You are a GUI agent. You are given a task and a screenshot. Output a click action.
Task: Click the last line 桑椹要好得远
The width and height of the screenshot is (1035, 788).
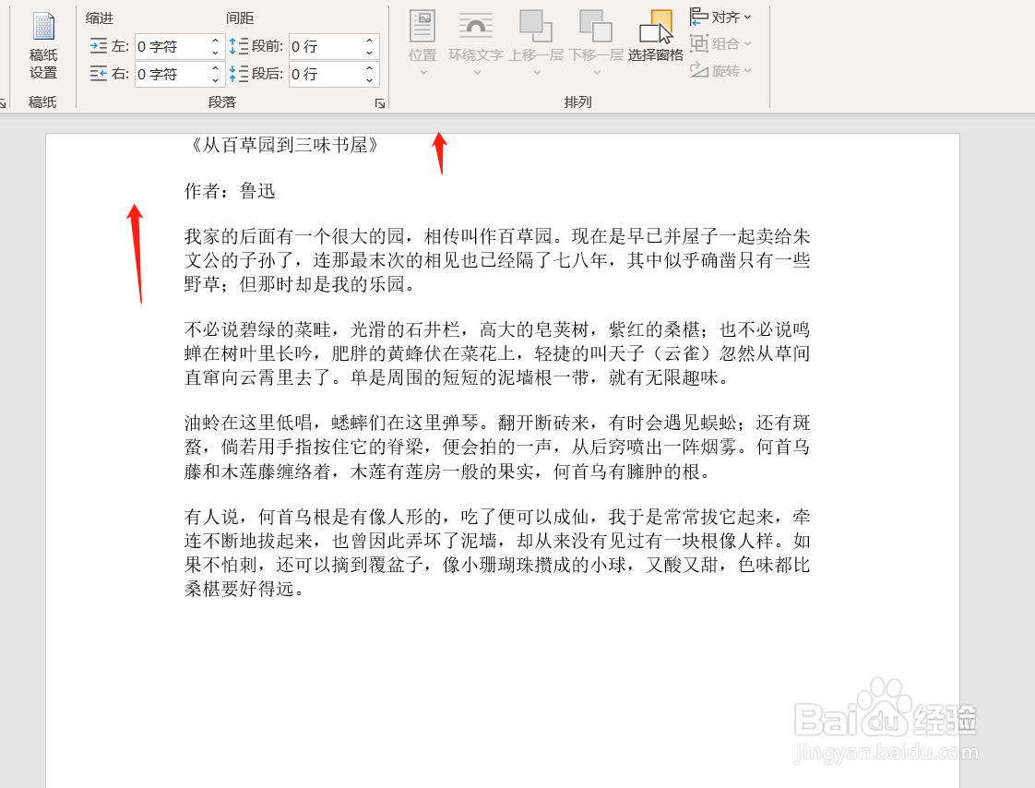point(244,590)
